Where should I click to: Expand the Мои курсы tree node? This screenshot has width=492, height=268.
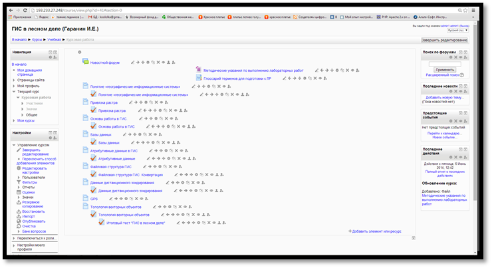point(14,120)
